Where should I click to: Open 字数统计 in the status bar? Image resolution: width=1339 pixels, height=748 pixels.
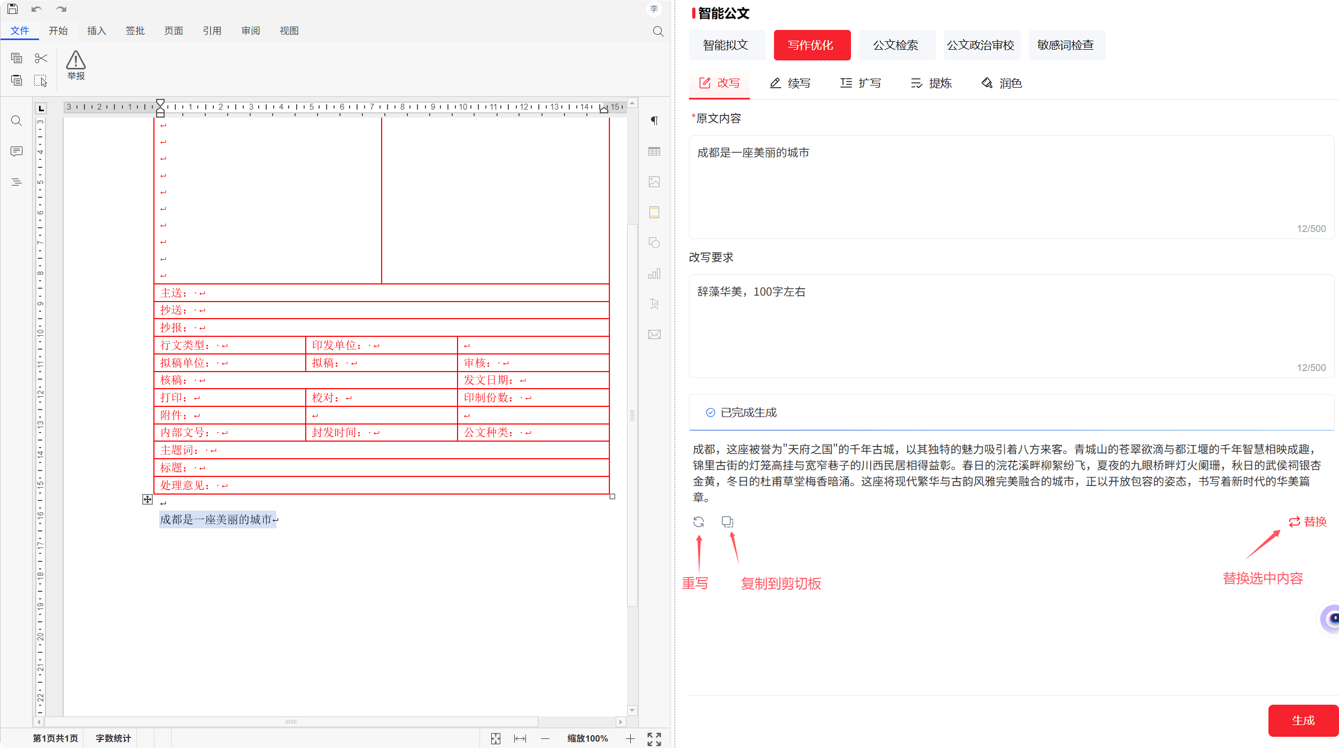pyautogui.click(x=113, y=738)
